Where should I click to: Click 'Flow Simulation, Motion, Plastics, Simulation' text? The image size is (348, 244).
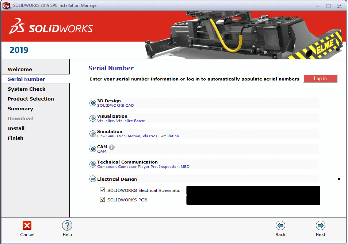tap(138, 136)
